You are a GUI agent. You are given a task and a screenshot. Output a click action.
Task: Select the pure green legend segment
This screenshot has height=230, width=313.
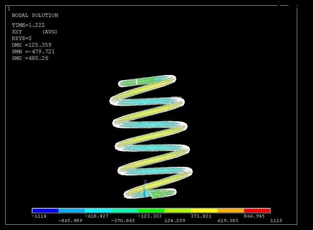pos(151,211)
